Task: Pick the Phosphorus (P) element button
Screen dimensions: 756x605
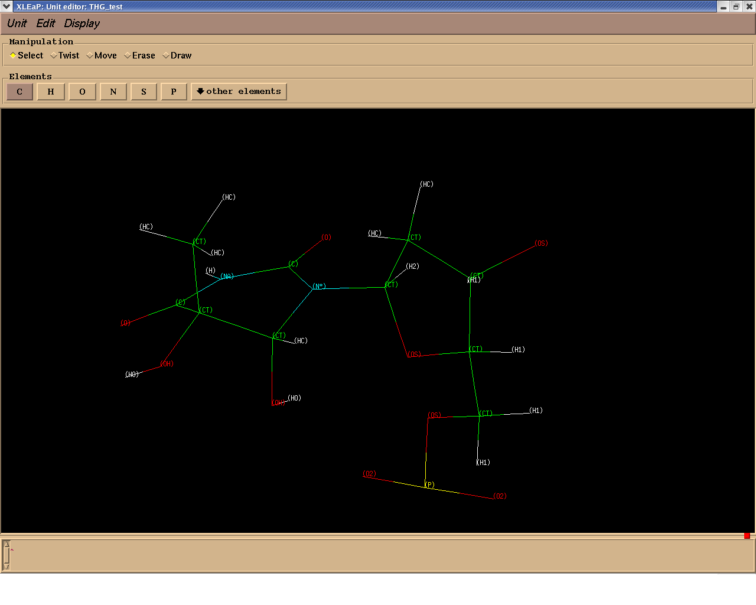Action: click(x=174, y=92)
